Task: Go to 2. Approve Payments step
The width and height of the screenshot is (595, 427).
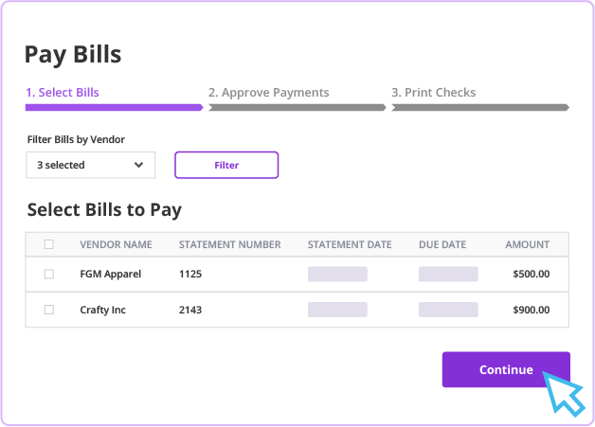Action: pyautogui.click(x=269, y=92)
